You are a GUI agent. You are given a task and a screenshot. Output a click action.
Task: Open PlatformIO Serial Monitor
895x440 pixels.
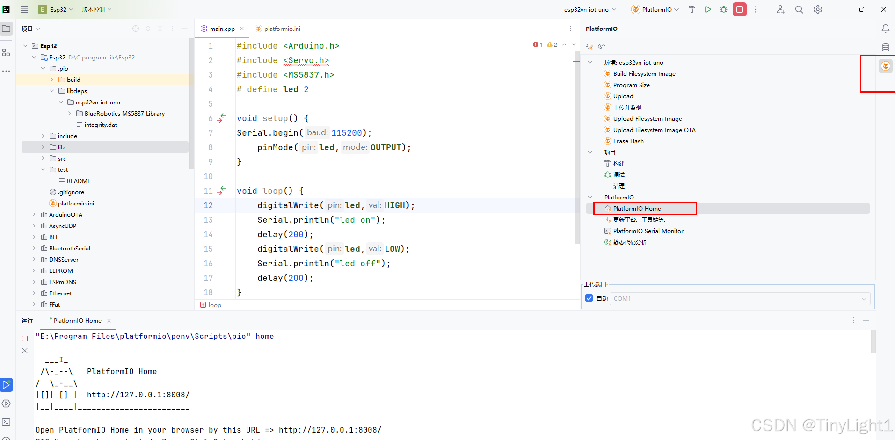(648, 231)
